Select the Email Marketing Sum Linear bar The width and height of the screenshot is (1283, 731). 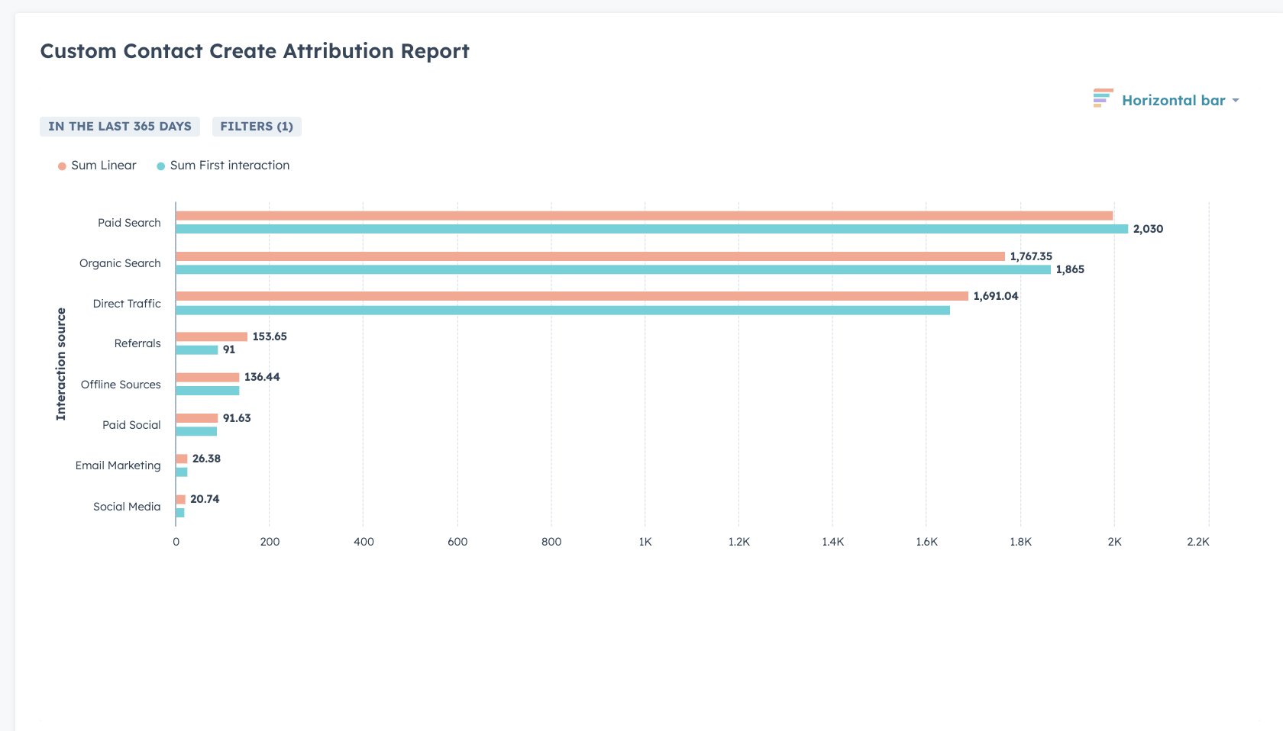coord(182,459)
